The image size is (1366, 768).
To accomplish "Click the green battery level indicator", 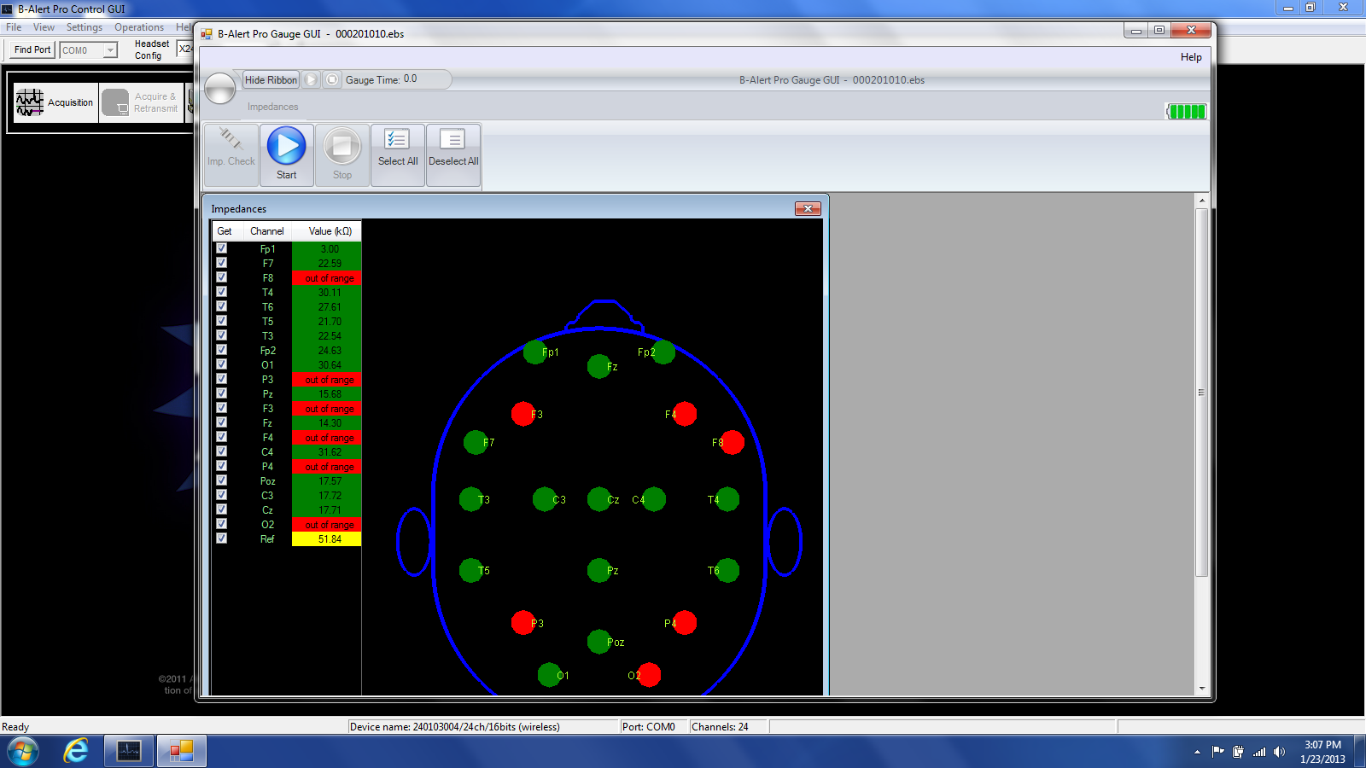I will coord(1187,111).
